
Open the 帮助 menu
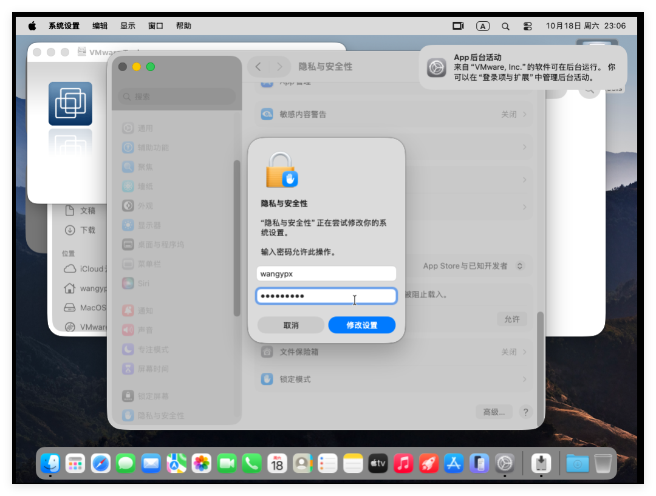point(183,26)
